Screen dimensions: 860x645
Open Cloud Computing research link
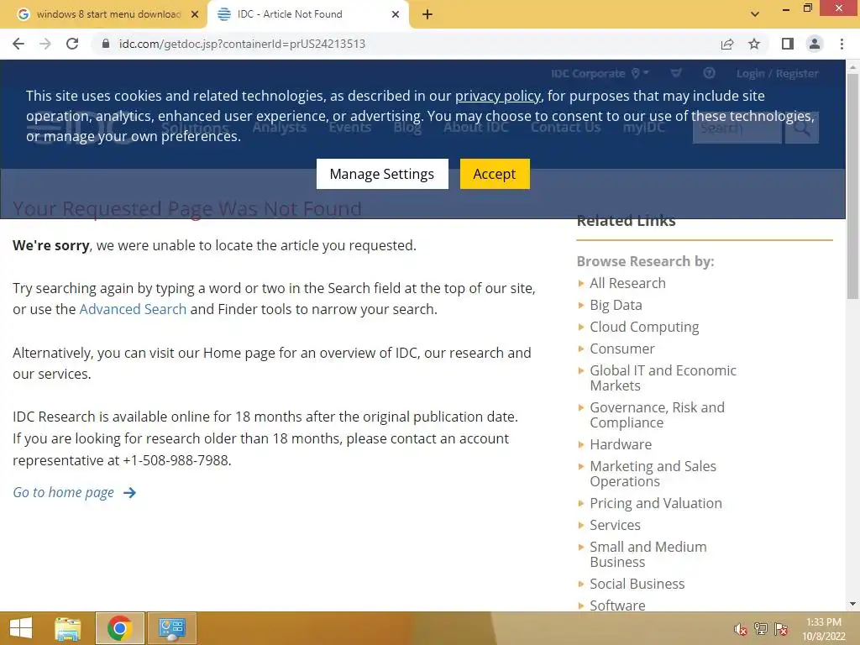pyautogui.click(x=644, y=327)
